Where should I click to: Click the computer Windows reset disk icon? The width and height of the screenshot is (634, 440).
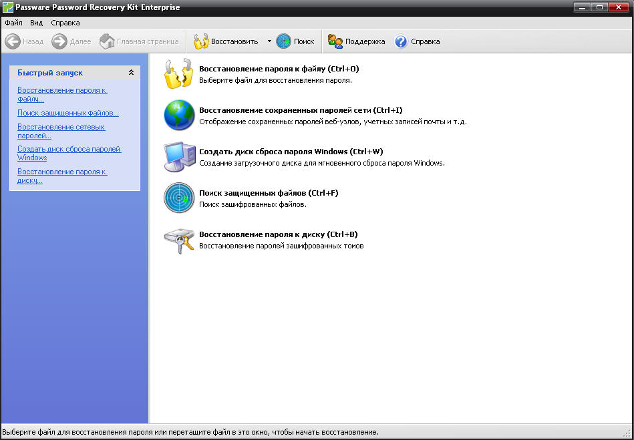[x=180, y=157]
